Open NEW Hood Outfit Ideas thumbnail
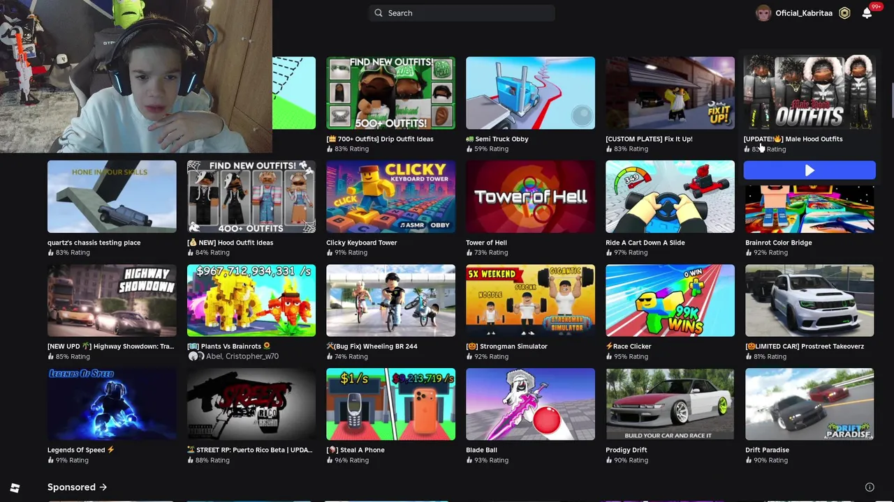 click(251, 197)
